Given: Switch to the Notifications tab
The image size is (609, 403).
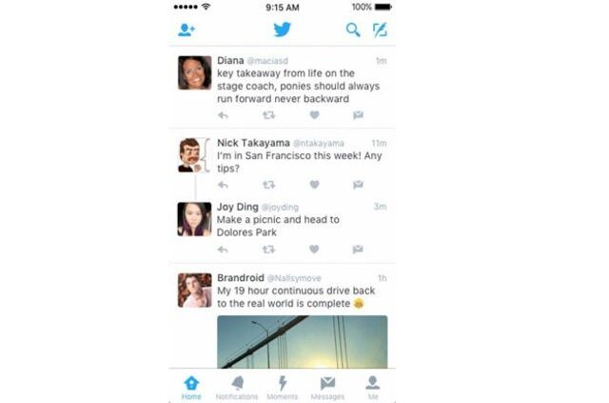Looking at the screenshot, I should coord(237,388).
